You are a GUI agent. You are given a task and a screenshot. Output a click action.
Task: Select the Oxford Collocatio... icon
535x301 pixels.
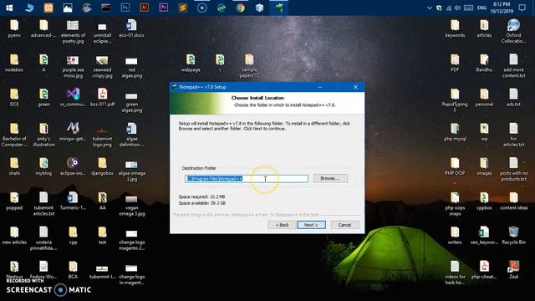point(513,32)
